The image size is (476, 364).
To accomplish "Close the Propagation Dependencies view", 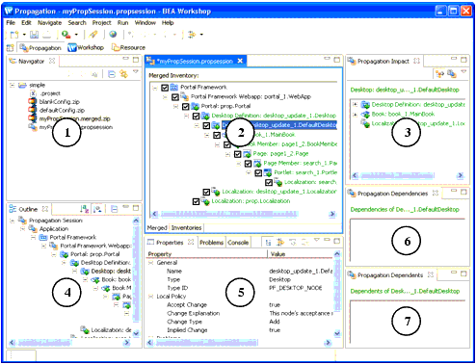I will [x=436, y=193].
